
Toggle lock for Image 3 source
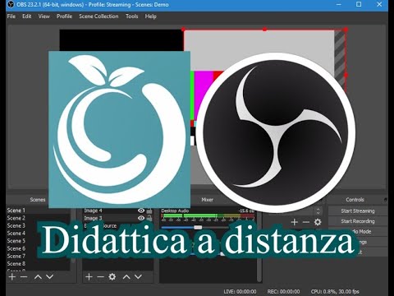149,218
